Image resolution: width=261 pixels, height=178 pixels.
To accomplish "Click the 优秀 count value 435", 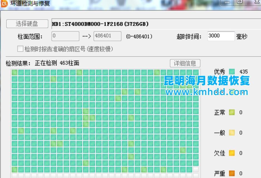I will coord(243,71).
